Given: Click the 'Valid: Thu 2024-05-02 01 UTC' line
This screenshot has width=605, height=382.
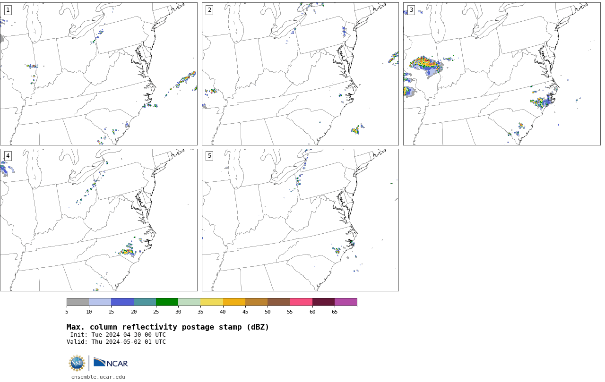Looking at the screenshot, I should (116, 342).
